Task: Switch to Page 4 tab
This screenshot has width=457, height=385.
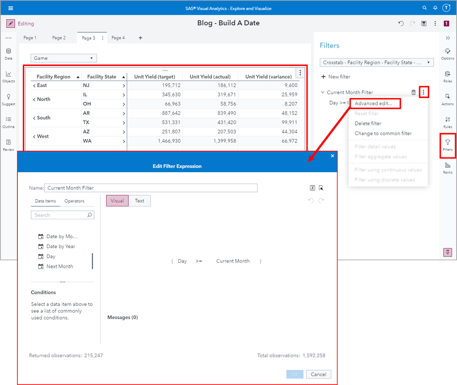Action: [118, 38]
